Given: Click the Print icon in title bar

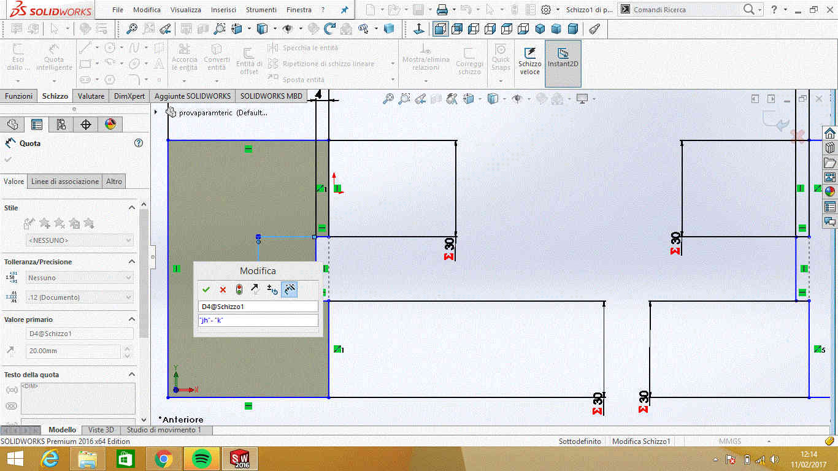Looking at the screenshot, I should click(442, 9).
